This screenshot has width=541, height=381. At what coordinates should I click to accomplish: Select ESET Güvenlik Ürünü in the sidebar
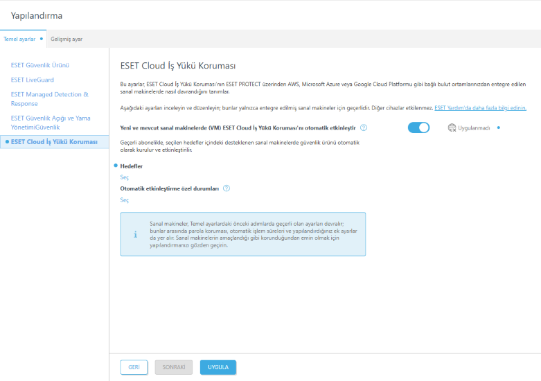tap(40, 65)
